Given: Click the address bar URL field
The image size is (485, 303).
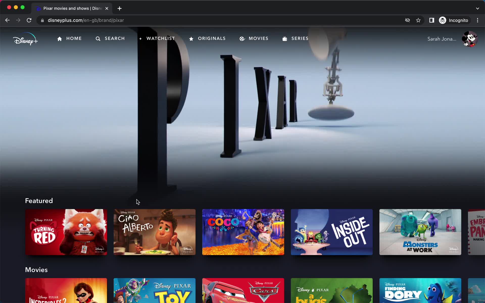Looking at the screenshot, I should [x=222, y=20].
